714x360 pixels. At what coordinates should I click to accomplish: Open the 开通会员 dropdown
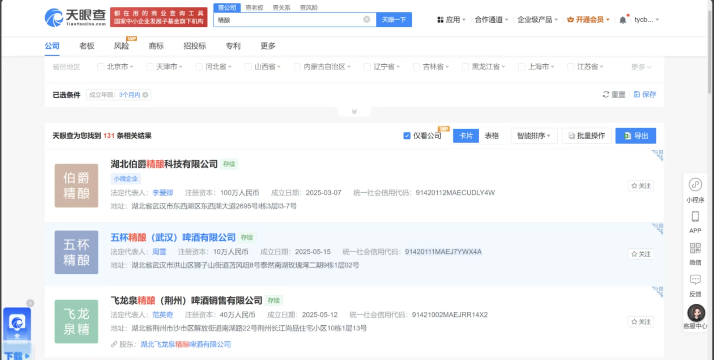pos(588,20)
